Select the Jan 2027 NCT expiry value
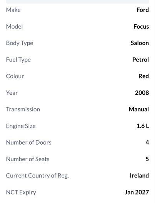Image resolution: width=155 pixels, height=203 pixels. (x=137, y=192)
